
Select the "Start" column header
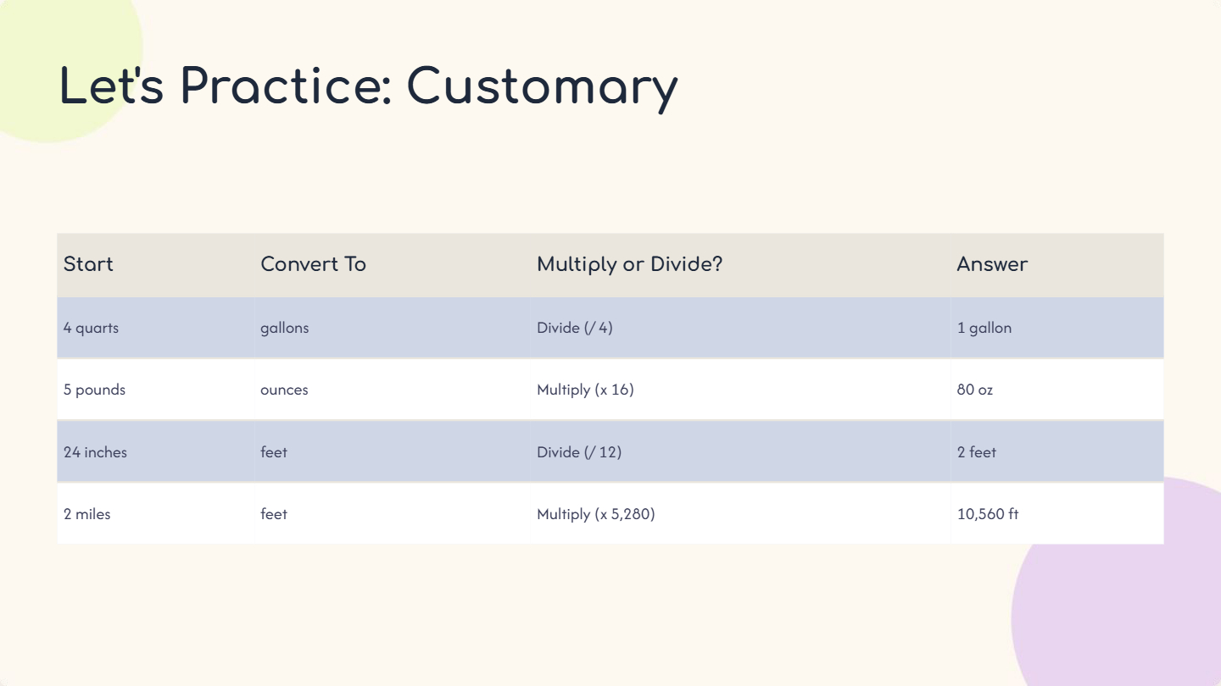point(88,264)
